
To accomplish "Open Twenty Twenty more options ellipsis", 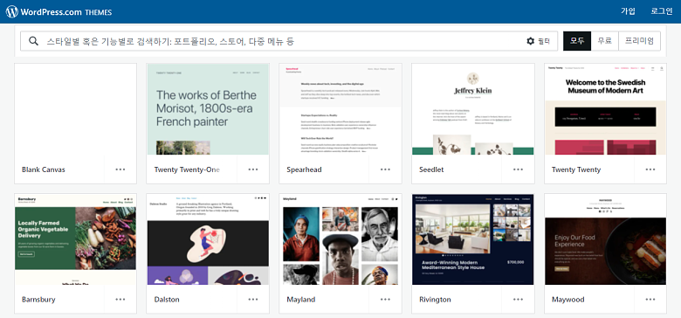I will click(x=650, y=169).
